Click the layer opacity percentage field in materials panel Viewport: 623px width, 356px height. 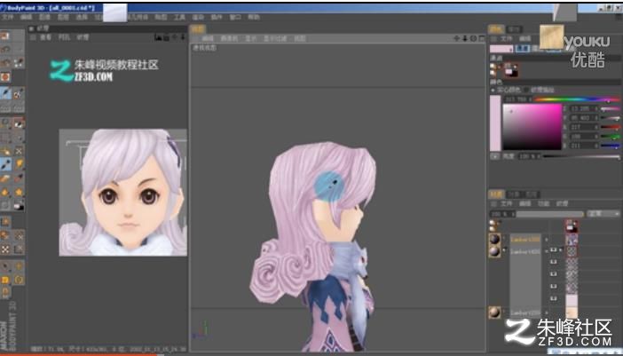tap(502, 214)
